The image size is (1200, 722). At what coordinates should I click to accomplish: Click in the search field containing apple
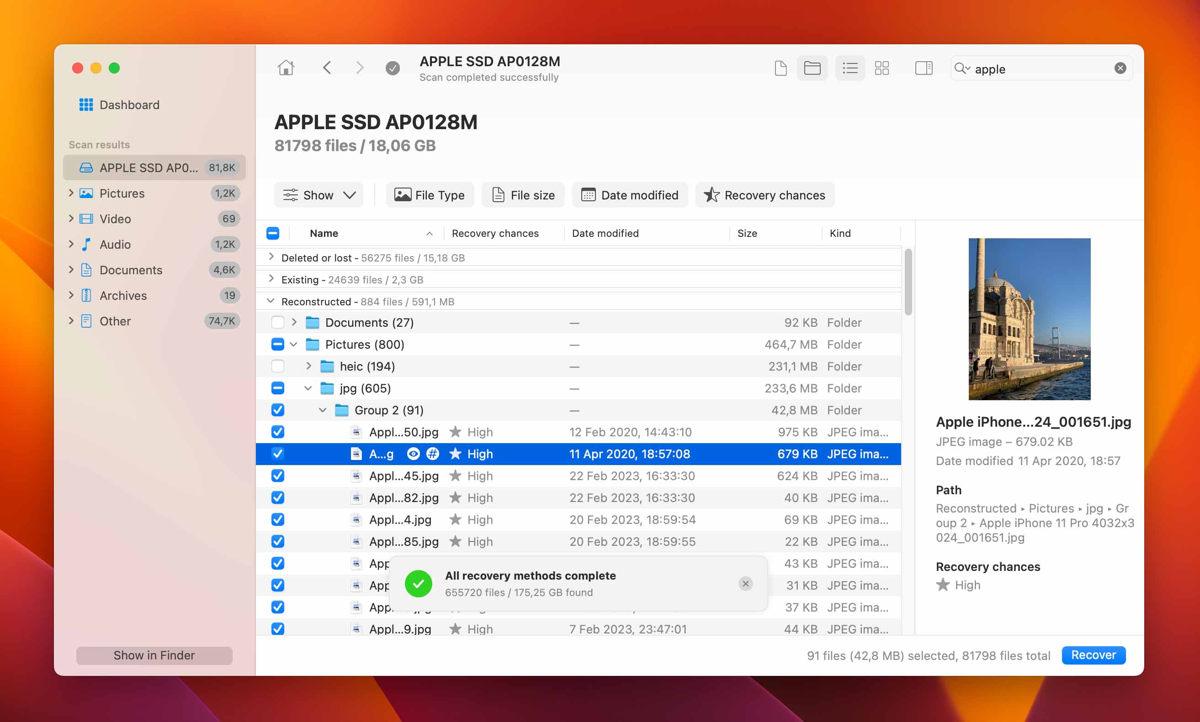1041,68
